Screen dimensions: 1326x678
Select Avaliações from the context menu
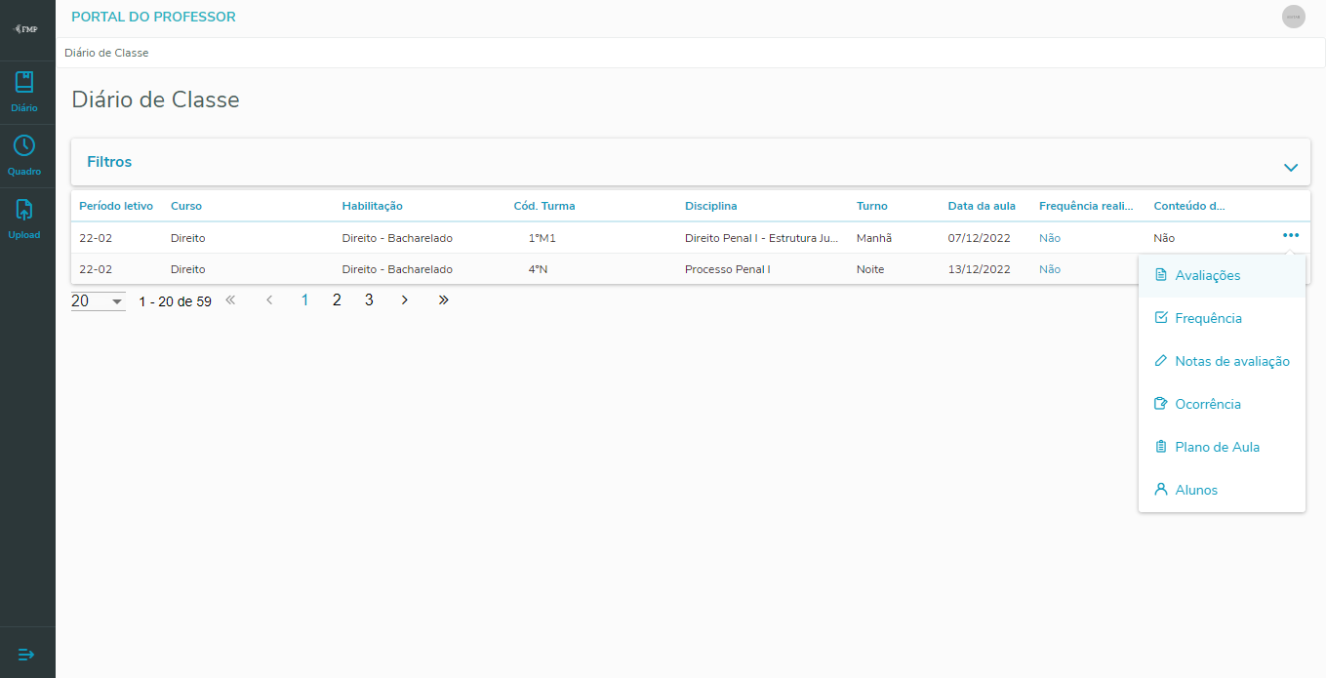(x=1207, y=276)
